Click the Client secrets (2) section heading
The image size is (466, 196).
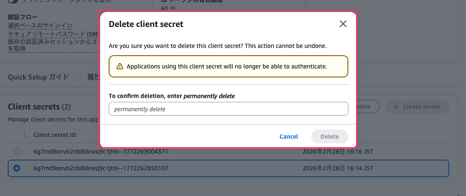[39, 107]
